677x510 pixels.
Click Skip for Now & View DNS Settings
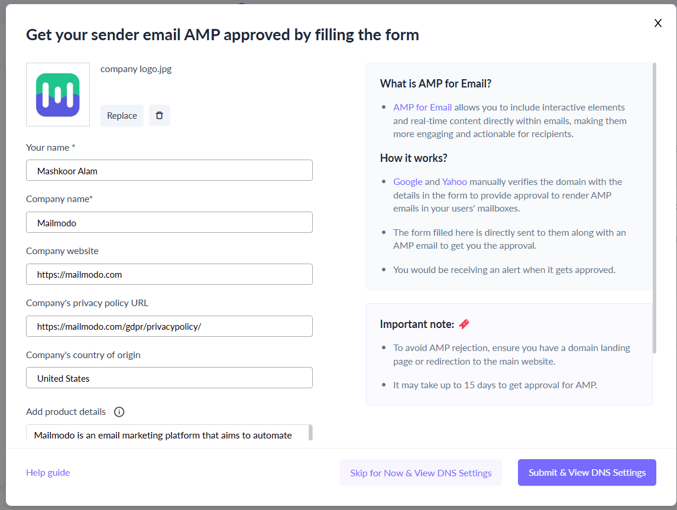(420, 472)
